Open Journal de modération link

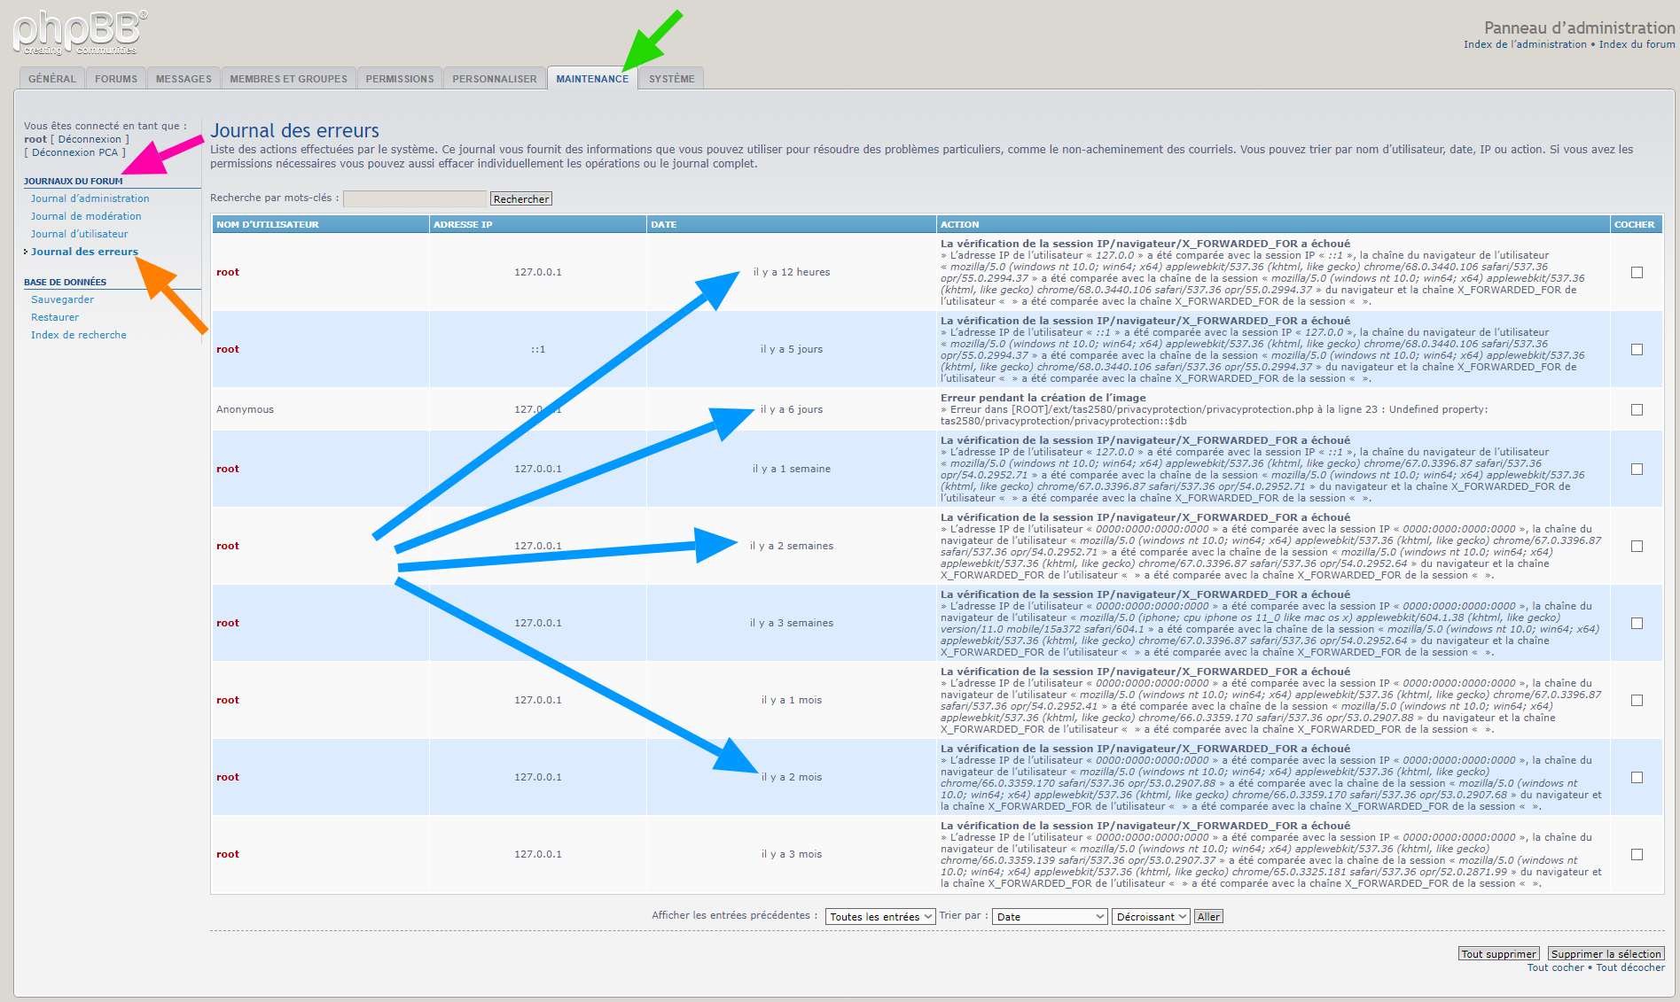[x=86, y=216]
